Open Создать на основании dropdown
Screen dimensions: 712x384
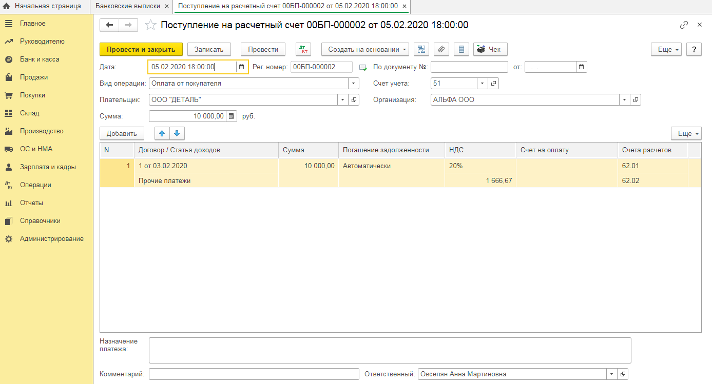tap(364, 49)
